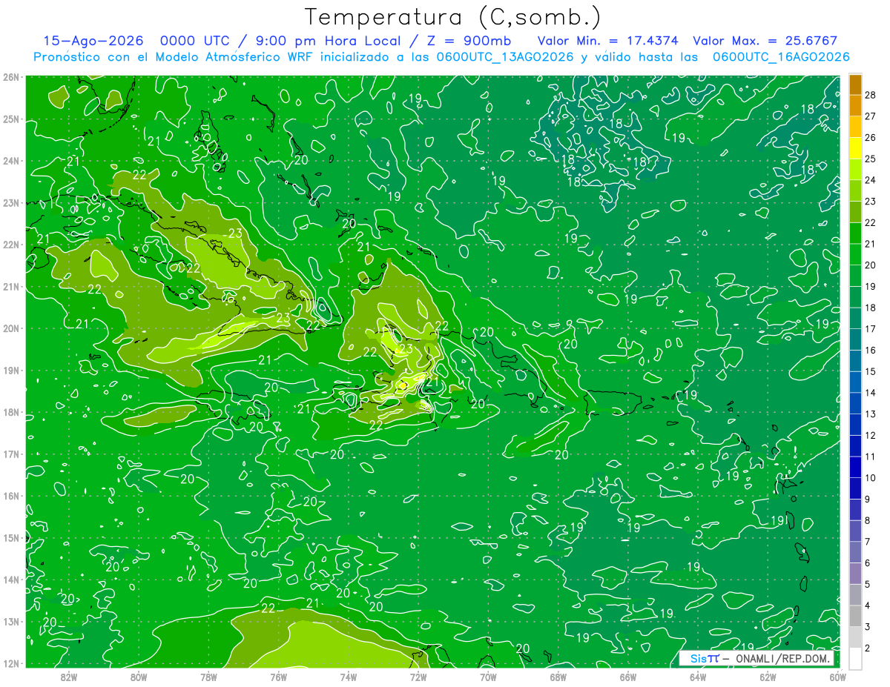This screenshot has height=687, width=890.
Task: Click the '66W' longitude label
Action: 627,677
